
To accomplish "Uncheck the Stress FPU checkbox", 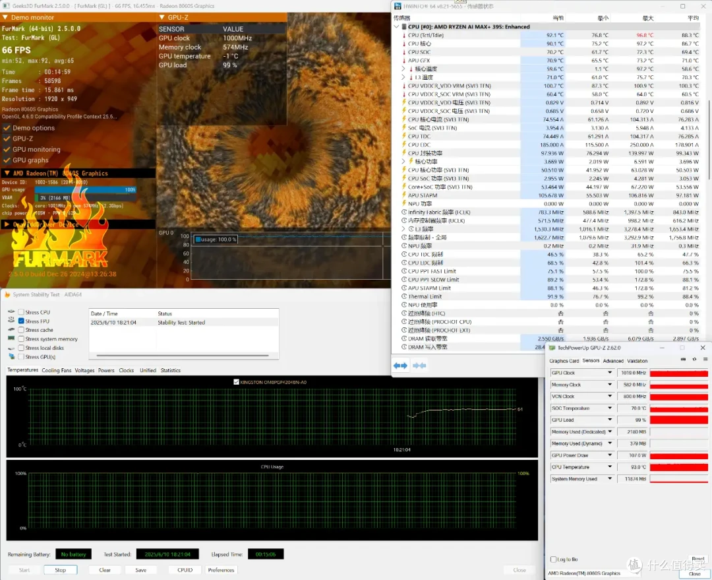I will [21, 321].
